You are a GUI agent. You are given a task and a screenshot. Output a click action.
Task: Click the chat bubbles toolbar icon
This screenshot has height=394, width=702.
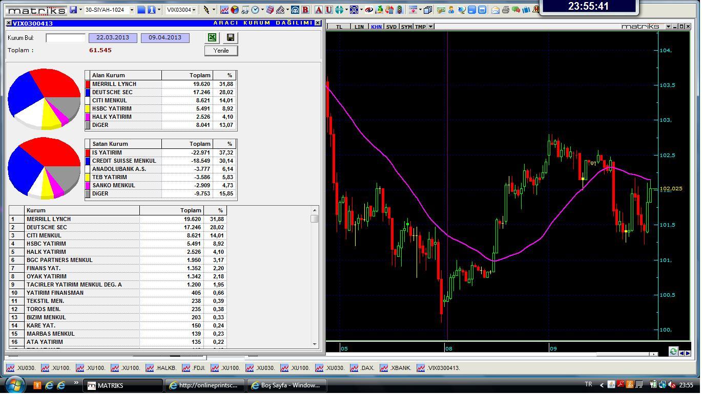[517, 10]
